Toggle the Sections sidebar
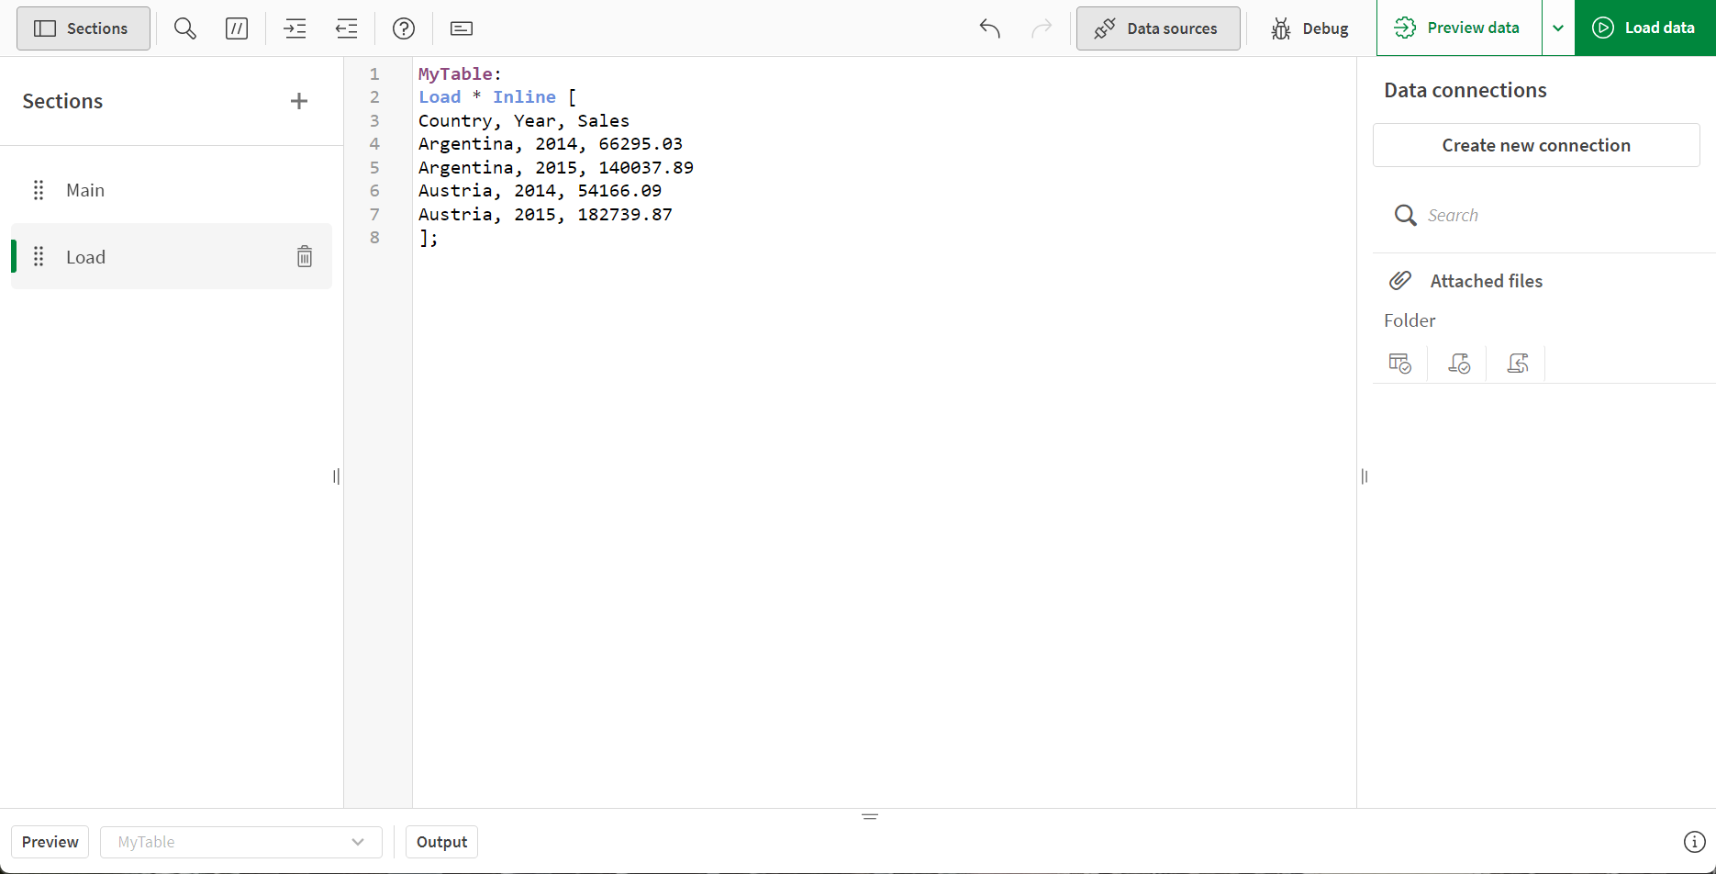This screenshot has width=1716, height=874. (83, 28)
